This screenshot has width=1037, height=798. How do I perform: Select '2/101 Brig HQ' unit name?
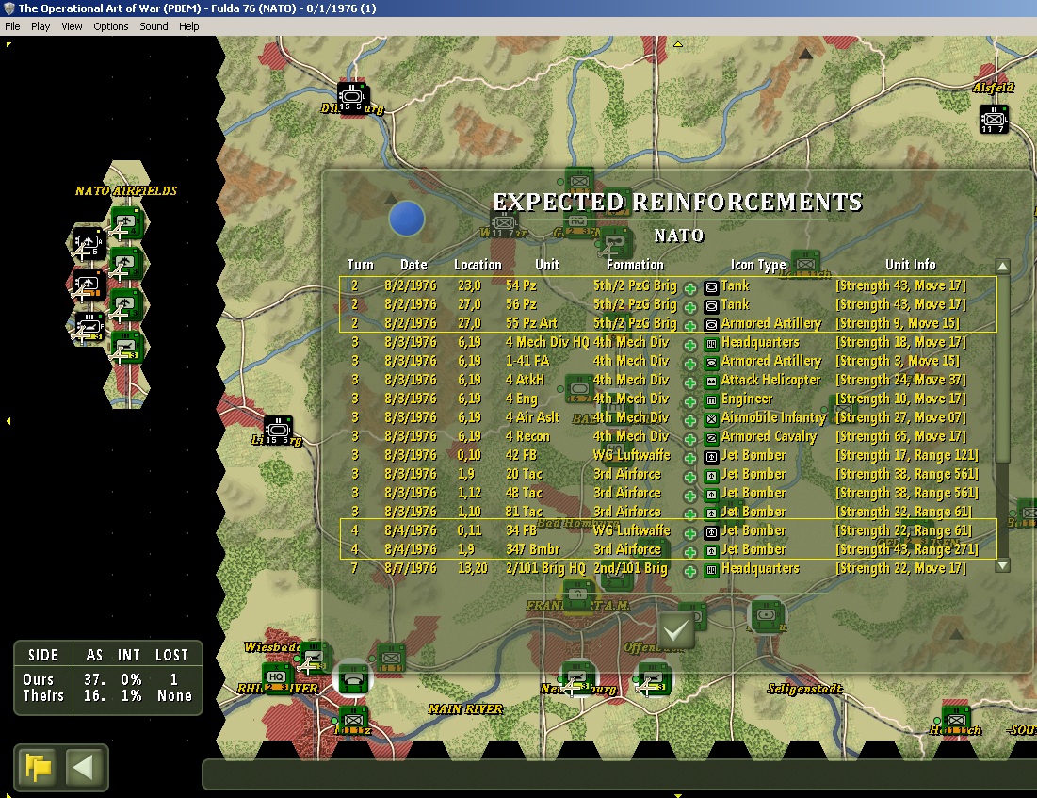point(545,568)
